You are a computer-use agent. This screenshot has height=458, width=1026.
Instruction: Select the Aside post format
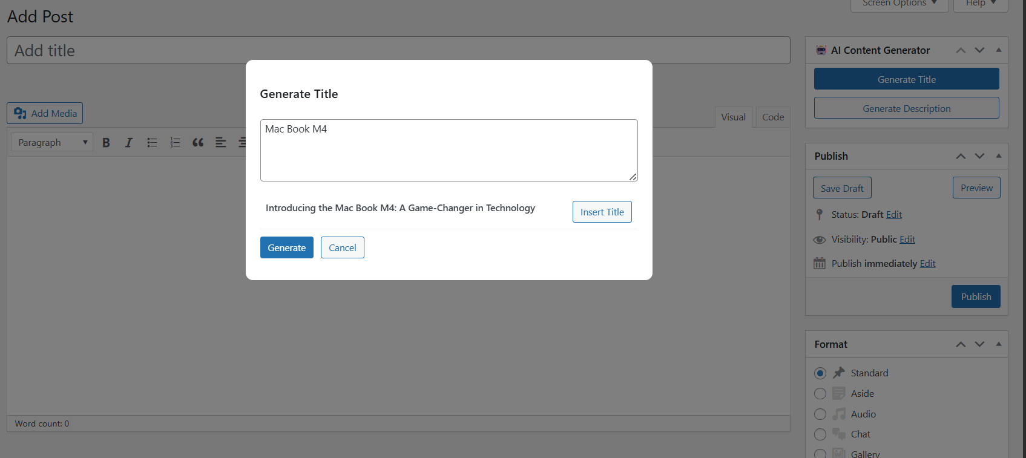(x=820, y=394)
